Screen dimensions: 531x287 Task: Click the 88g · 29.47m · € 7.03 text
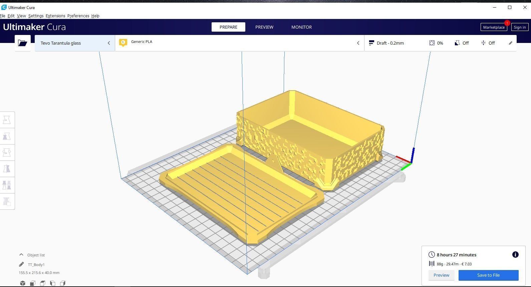coord(454,264)
